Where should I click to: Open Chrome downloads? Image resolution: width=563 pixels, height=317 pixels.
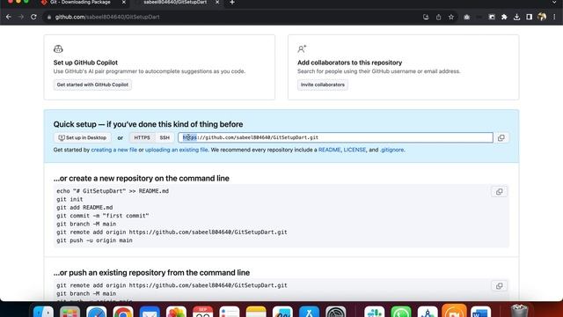pos(516,17)
